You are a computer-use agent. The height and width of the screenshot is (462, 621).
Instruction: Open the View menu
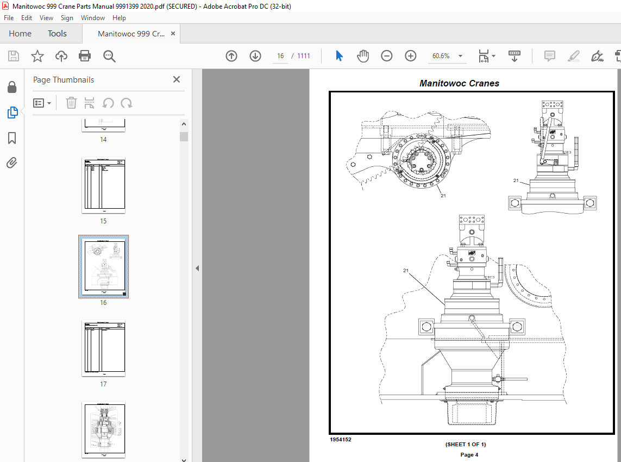pyautogui.click(x=46, y=18)
